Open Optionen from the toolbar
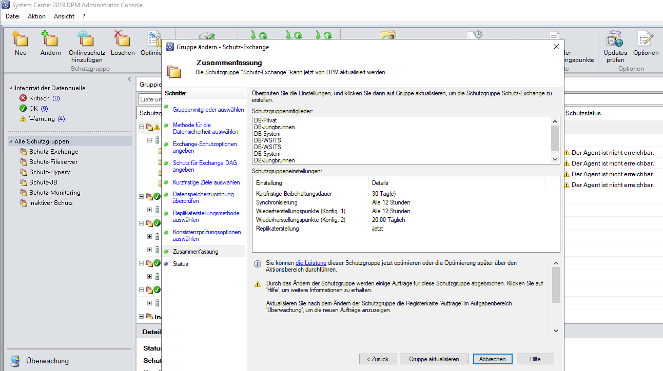This screenshot has width=663, height=371. (x=646, y=39)
